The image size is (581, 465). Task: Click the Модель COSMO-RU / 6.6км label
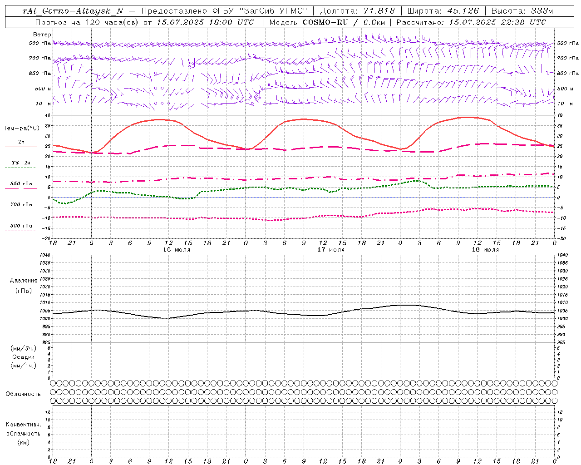point(327,22)
